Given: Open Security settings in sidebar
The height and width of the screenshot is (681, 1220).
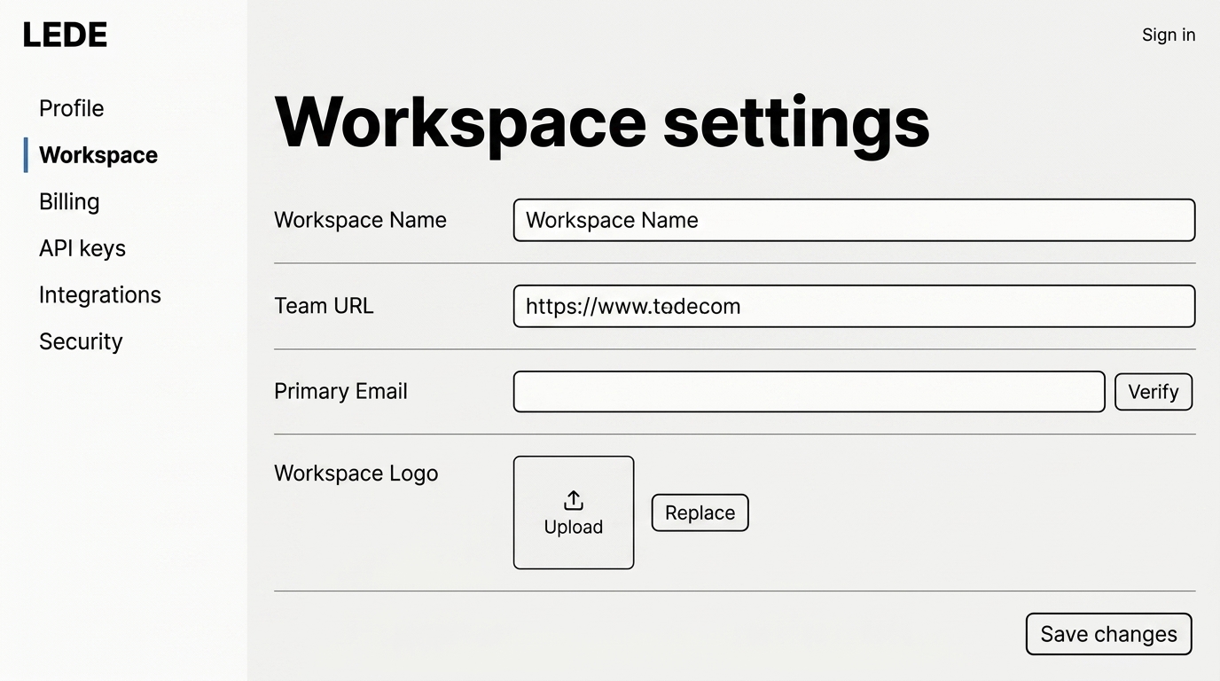Looking at the screenshot, I should pos(81,341).
